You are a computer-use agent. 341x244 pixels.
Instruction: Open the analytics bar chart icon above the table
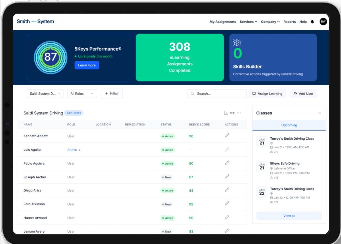(x=226, y=113)
